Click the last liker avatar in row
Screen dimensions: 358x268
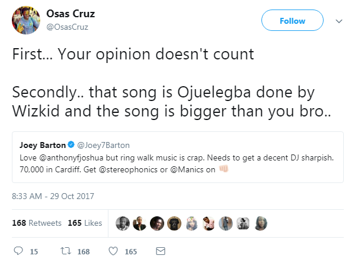click(260, 223)
